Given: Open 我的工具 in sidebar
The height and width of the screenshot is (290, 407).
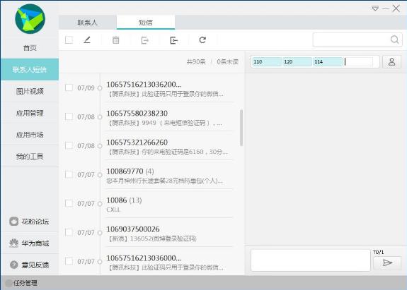Looking at the screenshot, I should point(30,156).
